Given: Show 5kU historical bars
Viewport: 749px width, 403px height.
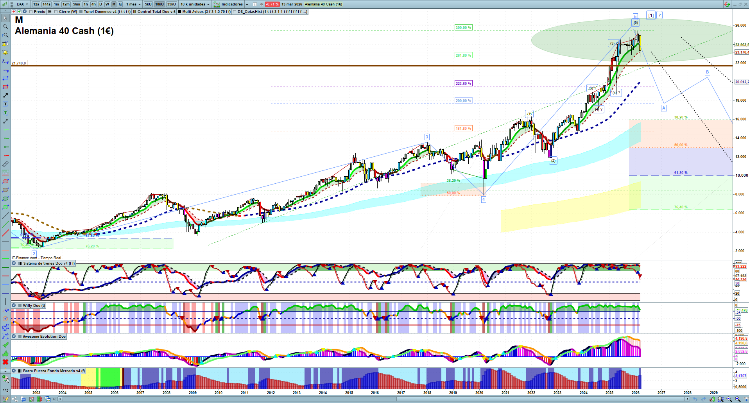Looking at the screenshot, I should click(x=148, y=4).
